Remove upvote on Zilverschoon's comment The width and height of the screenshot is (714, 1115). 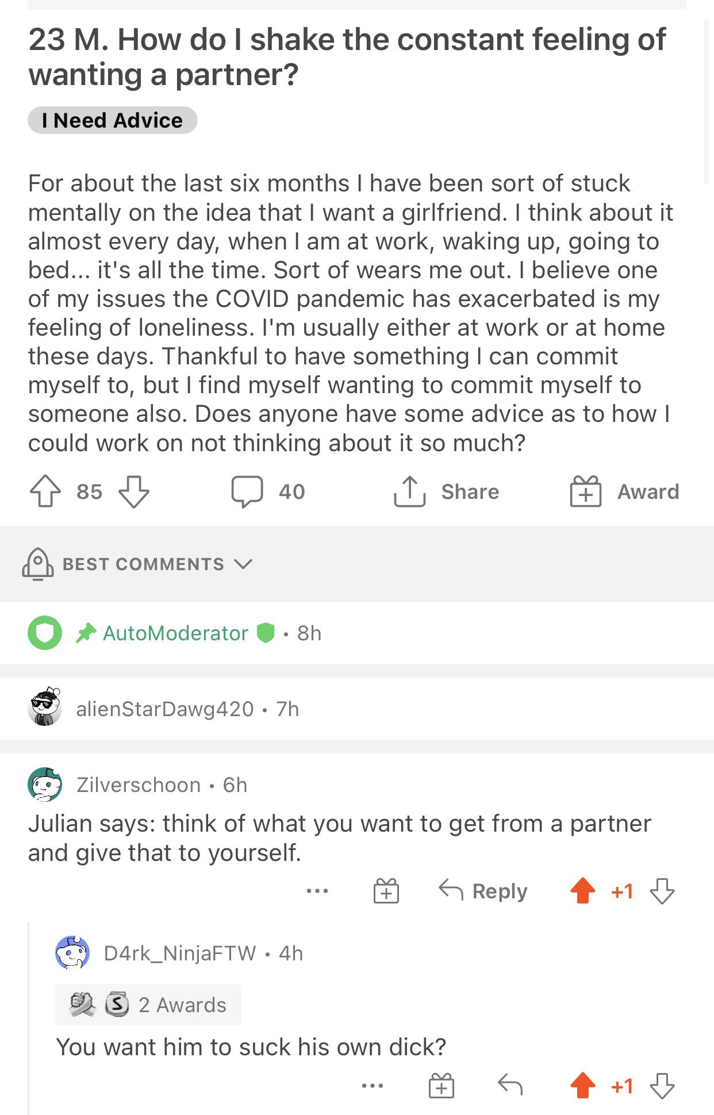pos(582,891)
